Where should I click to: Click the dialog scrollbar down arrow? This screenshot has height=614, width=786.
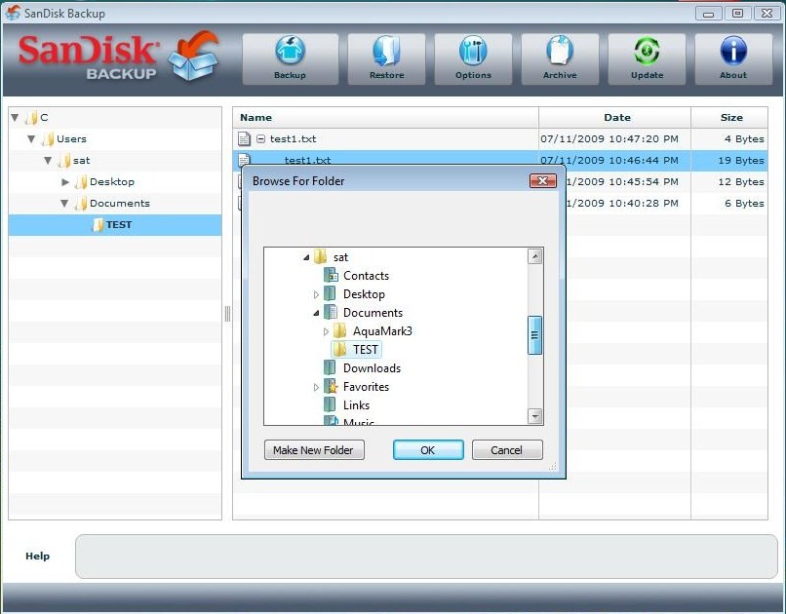pos(535,416)
